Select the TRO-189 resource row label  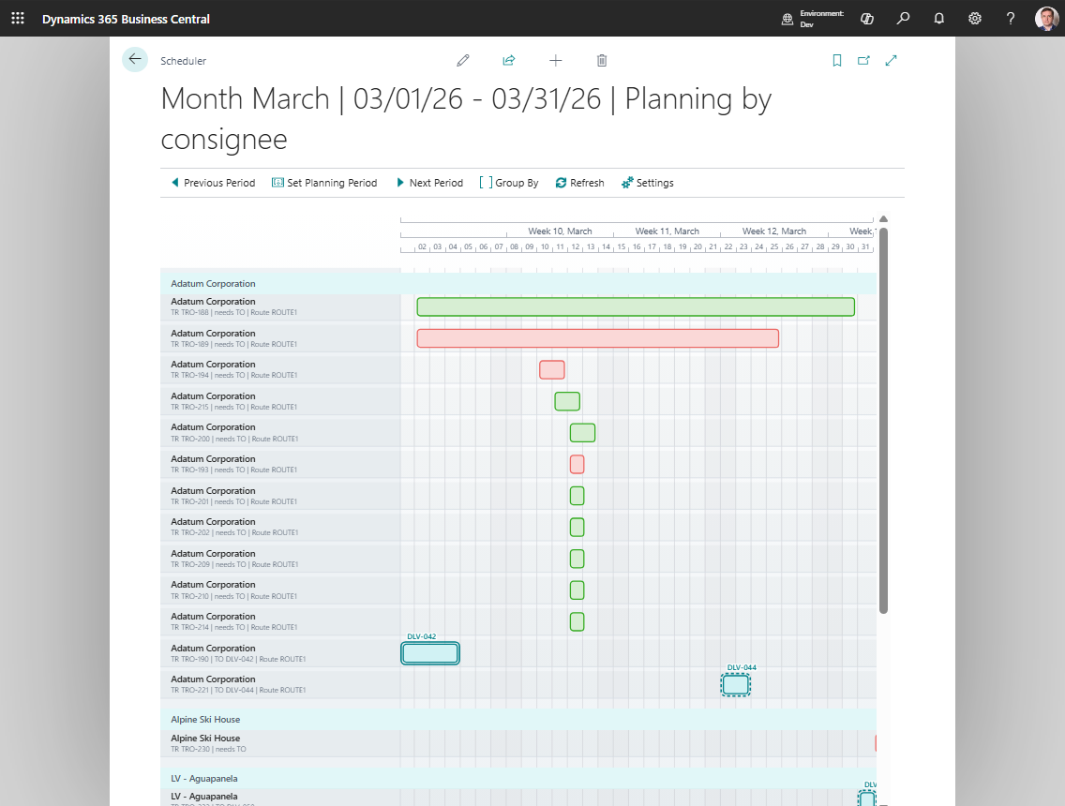[280, 338]
